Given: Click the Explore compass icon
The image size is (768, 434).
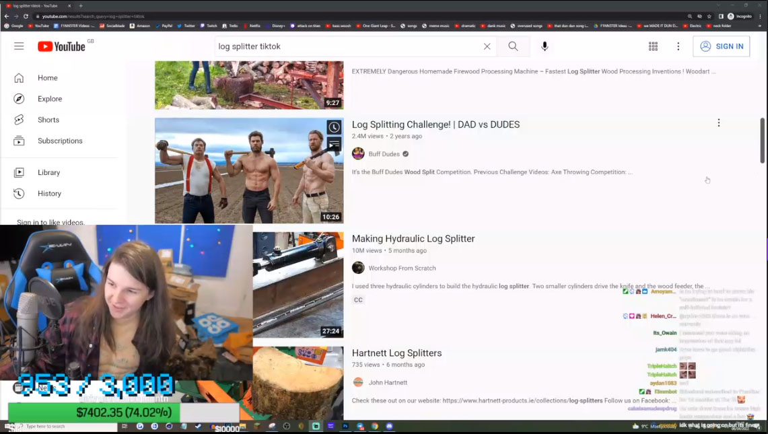Looking at the screenshot, I should click(19, 99).
